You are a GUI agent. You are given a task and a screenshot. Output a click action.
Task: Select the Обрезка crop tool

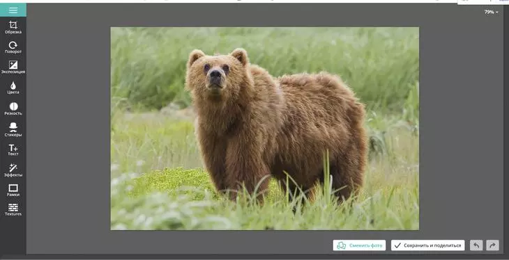click(13, 28)
